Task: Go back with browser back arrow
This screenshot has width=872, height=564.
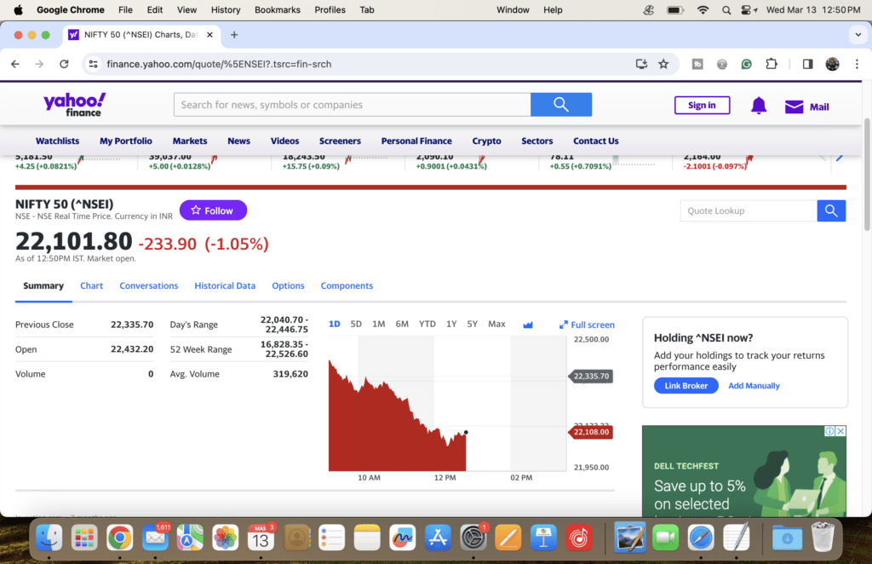Action: coord(15,64)
